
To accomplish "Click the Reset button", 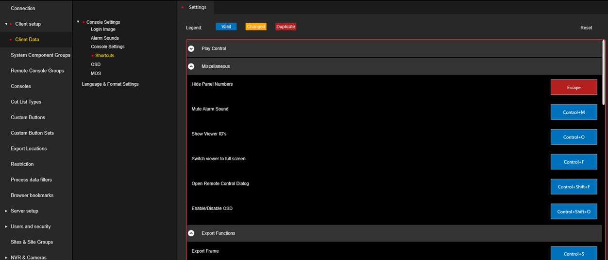I will pyautogui.click(x=586, y=28).
